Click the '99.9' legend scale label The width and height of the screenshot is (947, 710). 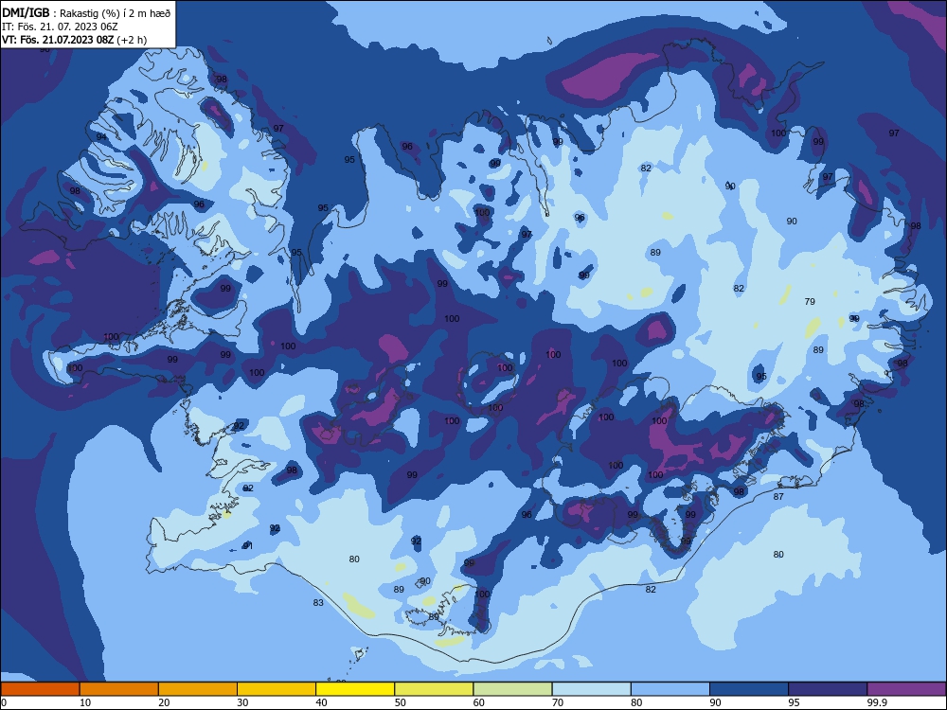(876, 702)
